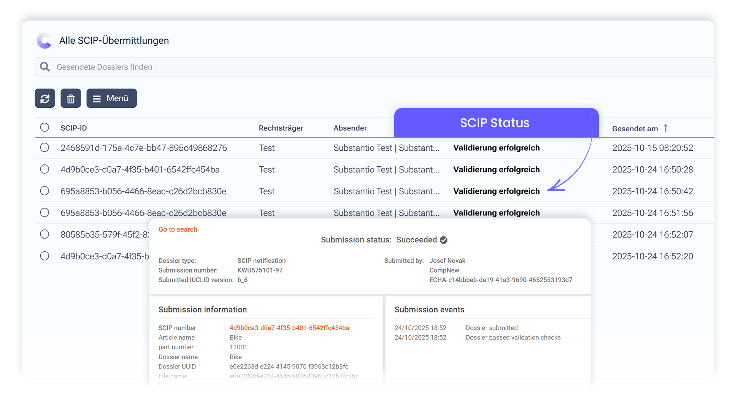Select all rows using the header circle

44,127
